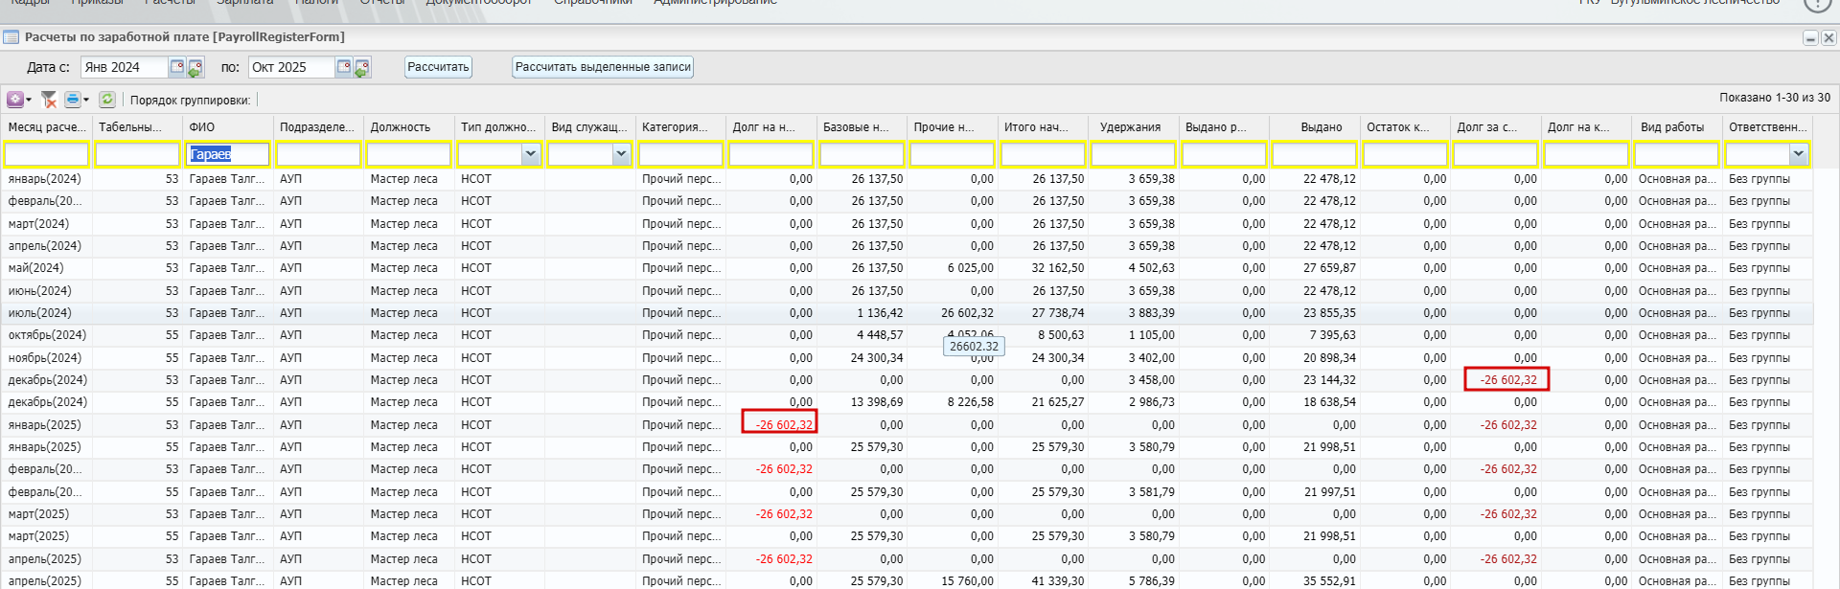Select the октябрь(2024) month cell
Screen dimensions: 1840x589
tap(47, 335)
